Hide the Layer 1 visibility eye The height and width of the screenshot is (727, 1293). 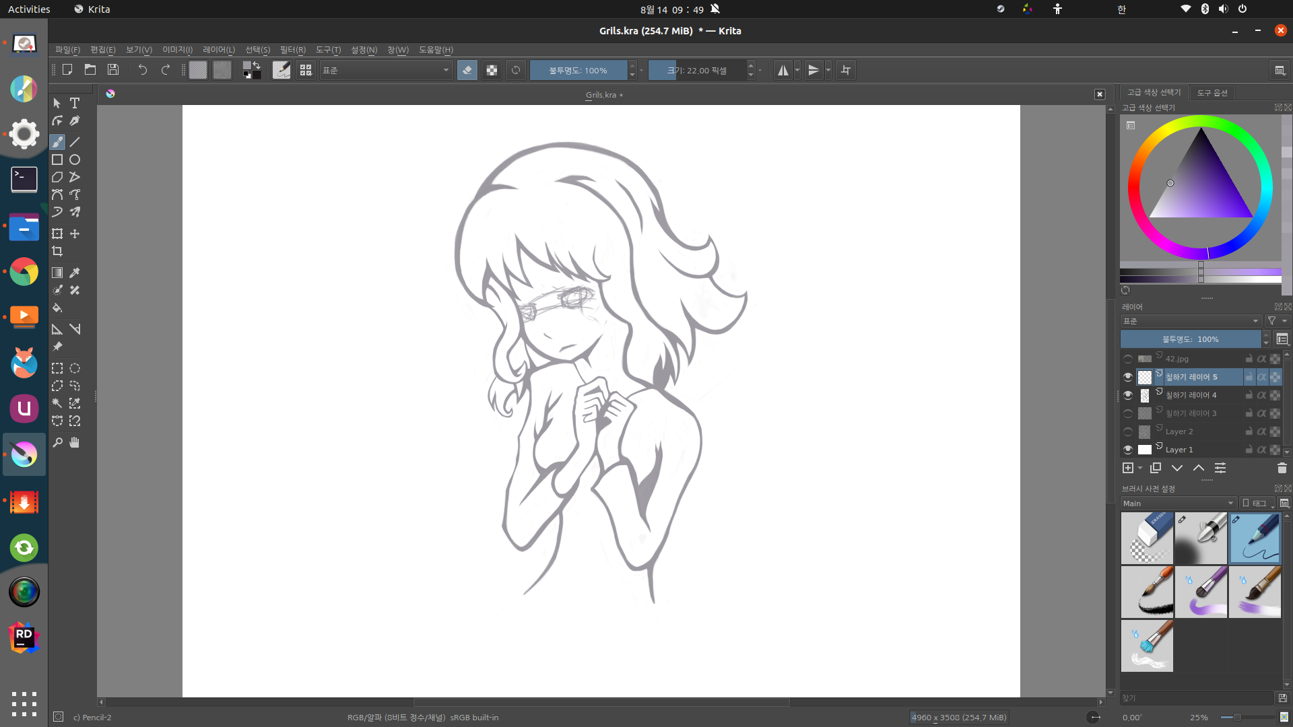coord(1128,450)
